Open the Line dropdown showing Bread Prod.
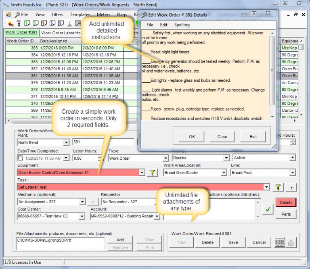 pyautogui.click(x=293, y=173)
